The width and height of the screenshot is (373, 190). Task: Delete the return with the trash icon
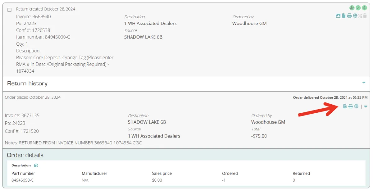pos(365,16)
